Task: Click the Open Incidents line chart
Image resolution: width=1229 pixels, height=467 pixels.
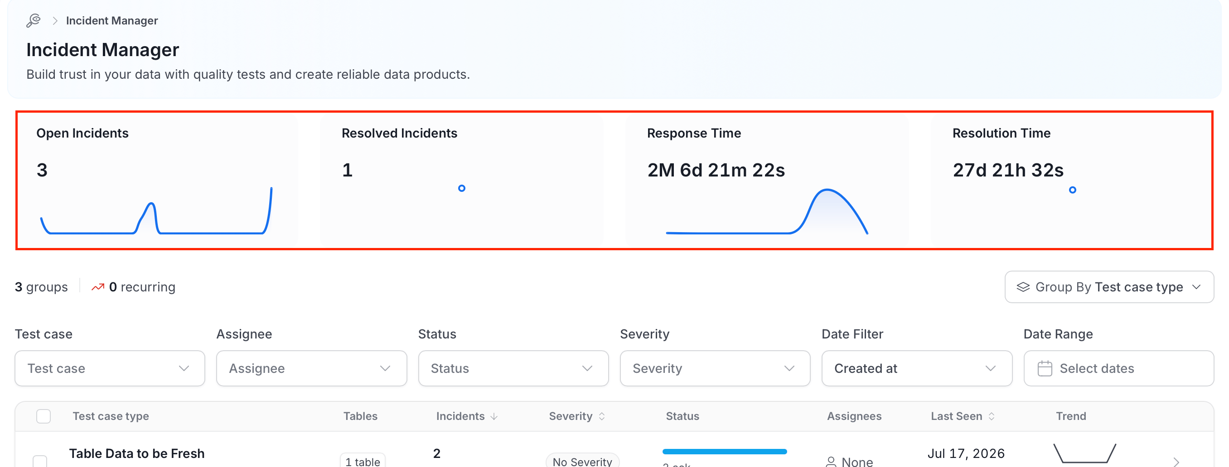Action: coord(156,210)
